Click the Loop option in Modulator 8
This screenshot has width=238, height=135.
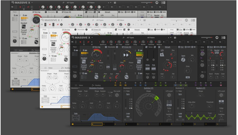(128, 113)
